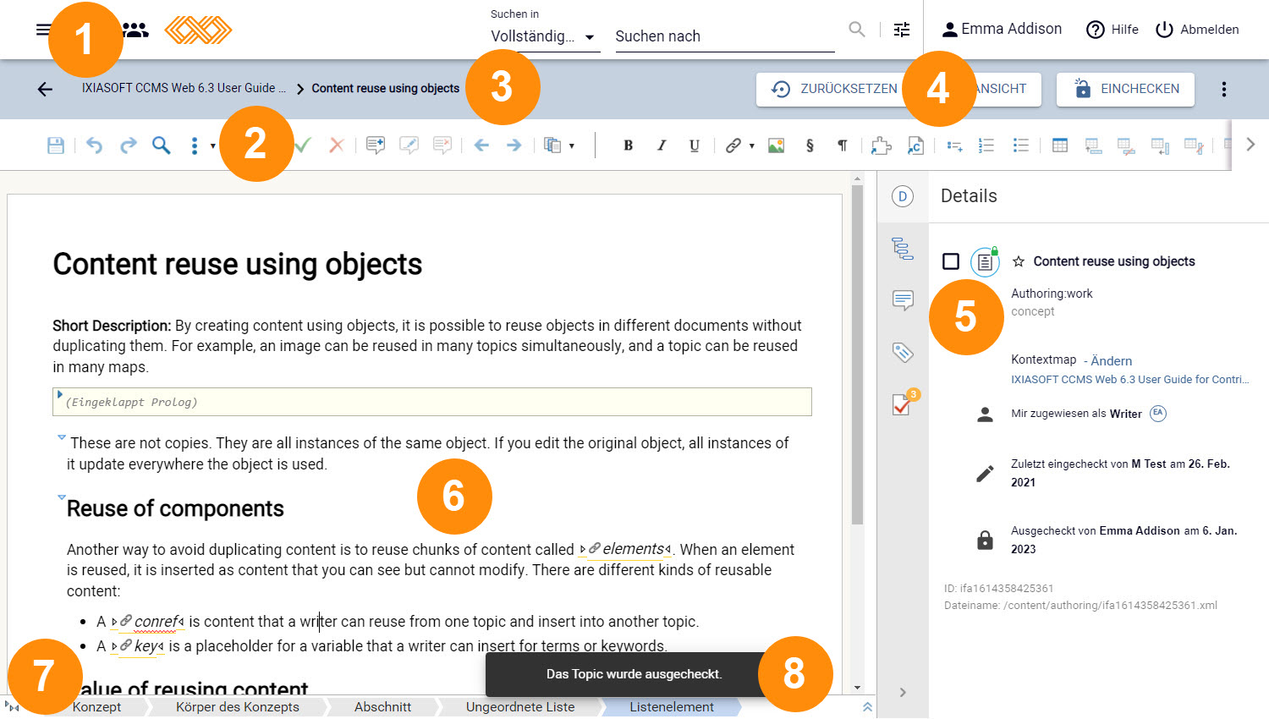Open the Emma Addison user profile
The width and height of the screenshot is (1269, 719).
1002,30
